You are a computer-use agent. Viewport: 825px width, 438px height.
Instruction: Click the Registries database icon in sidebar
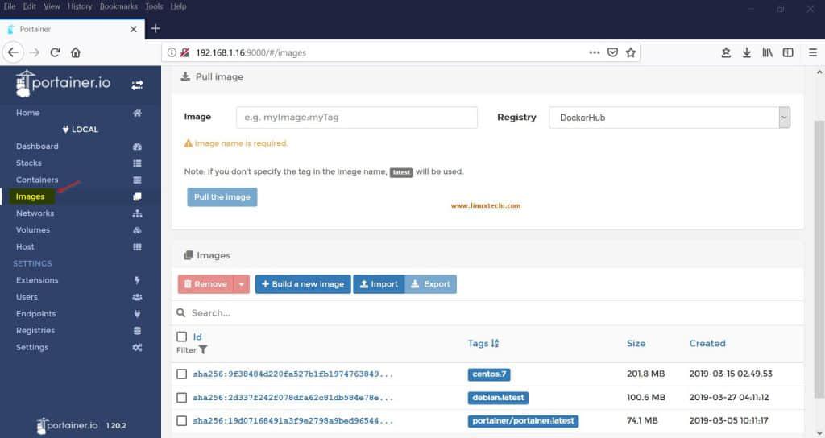[137, 331]
